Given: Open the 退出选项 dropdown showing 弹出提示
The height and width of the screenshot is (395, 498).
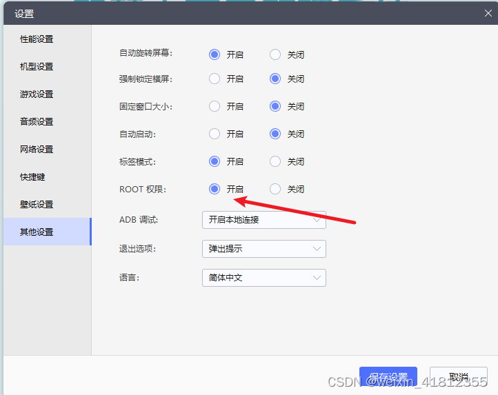Looking at the screenshot, I should click(x=264, y=249).
